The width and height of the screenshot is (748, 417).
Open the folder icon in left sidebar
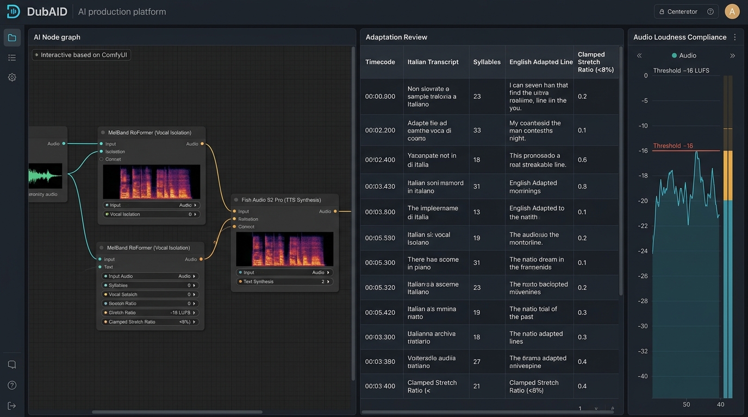(x=12, y=37)
